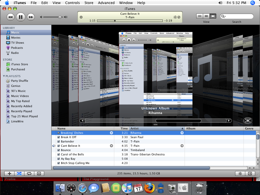This screenshot has width=260, height=195.
Task: Open the Controls menu
Action: coord(72,3)
